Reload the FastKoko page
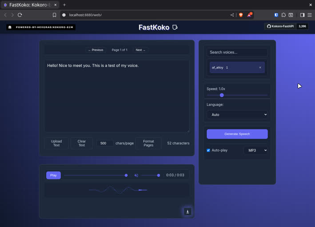This screenshot has height=227, width=315. click(20, 15)
